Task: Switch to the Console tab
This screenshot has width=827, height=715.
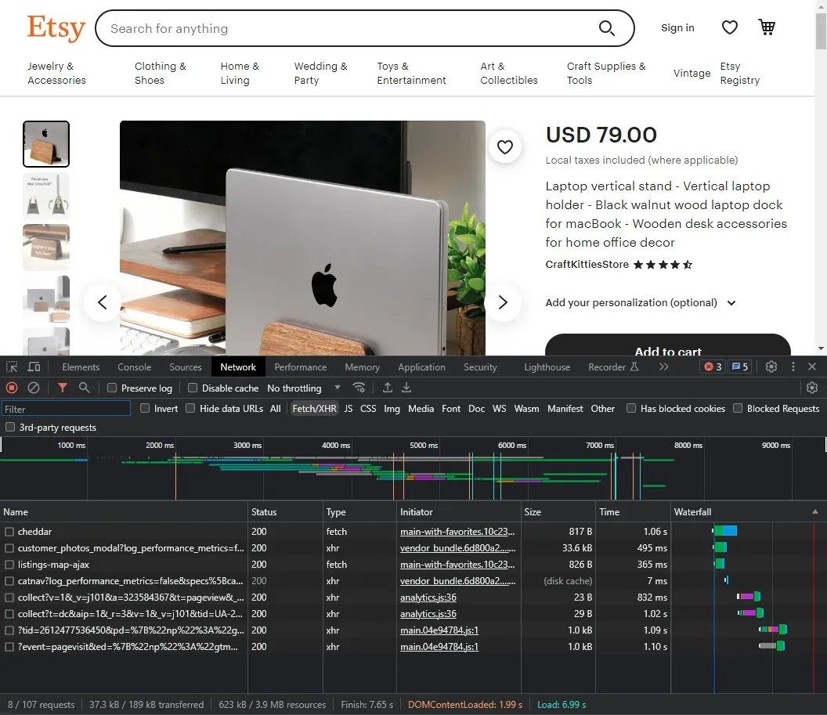Action: (134, 366)
